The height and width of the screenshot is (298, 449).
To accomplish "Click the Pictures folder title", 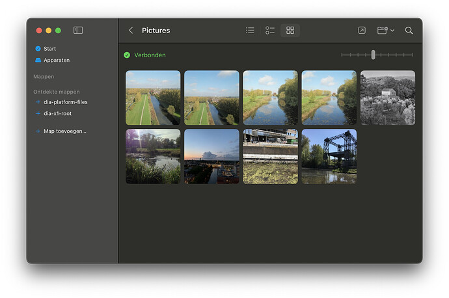I will (156, 31).
